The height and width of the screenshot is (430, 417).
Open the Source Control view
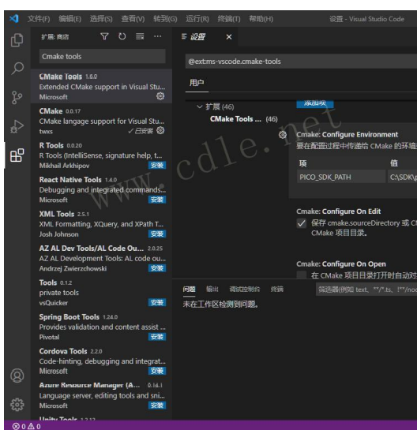[17, 97]
